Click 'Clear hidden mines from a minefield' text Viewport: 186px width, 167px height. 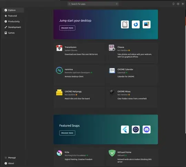click(x=132, y=99)
